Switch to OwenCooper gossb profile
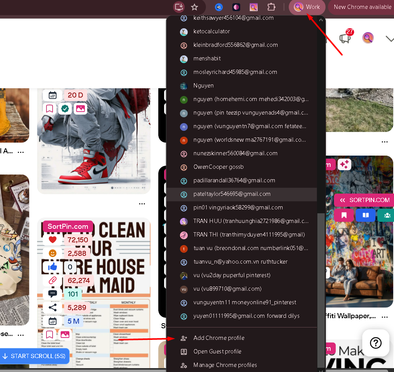The height and width of the screenshot is (372, 394). click(x=242, y=167)
